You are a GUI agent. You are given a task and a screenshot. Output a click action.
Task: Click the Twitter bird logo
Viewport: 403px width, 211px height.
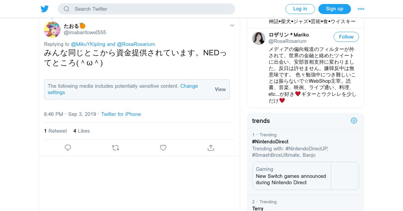point(45,9)
